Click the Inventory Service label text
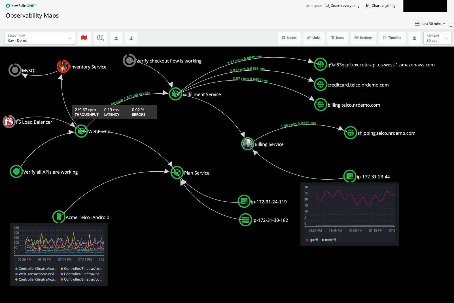The height and width of the screenshot is (303, 454). [x=88, y=67]
